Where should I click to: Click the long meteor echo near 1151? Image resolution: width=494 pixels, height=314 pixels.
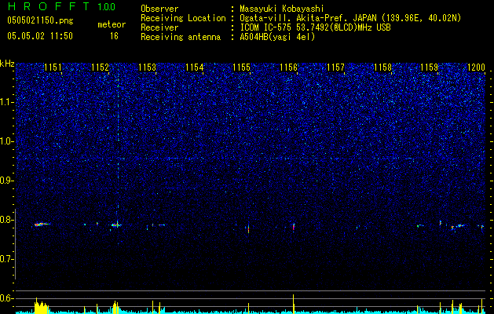click(42, 225)
